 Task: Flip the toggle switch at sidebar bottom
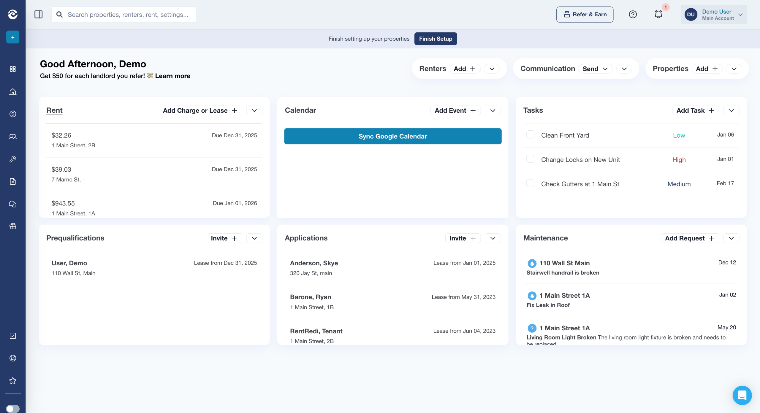(x=13, y=409)
